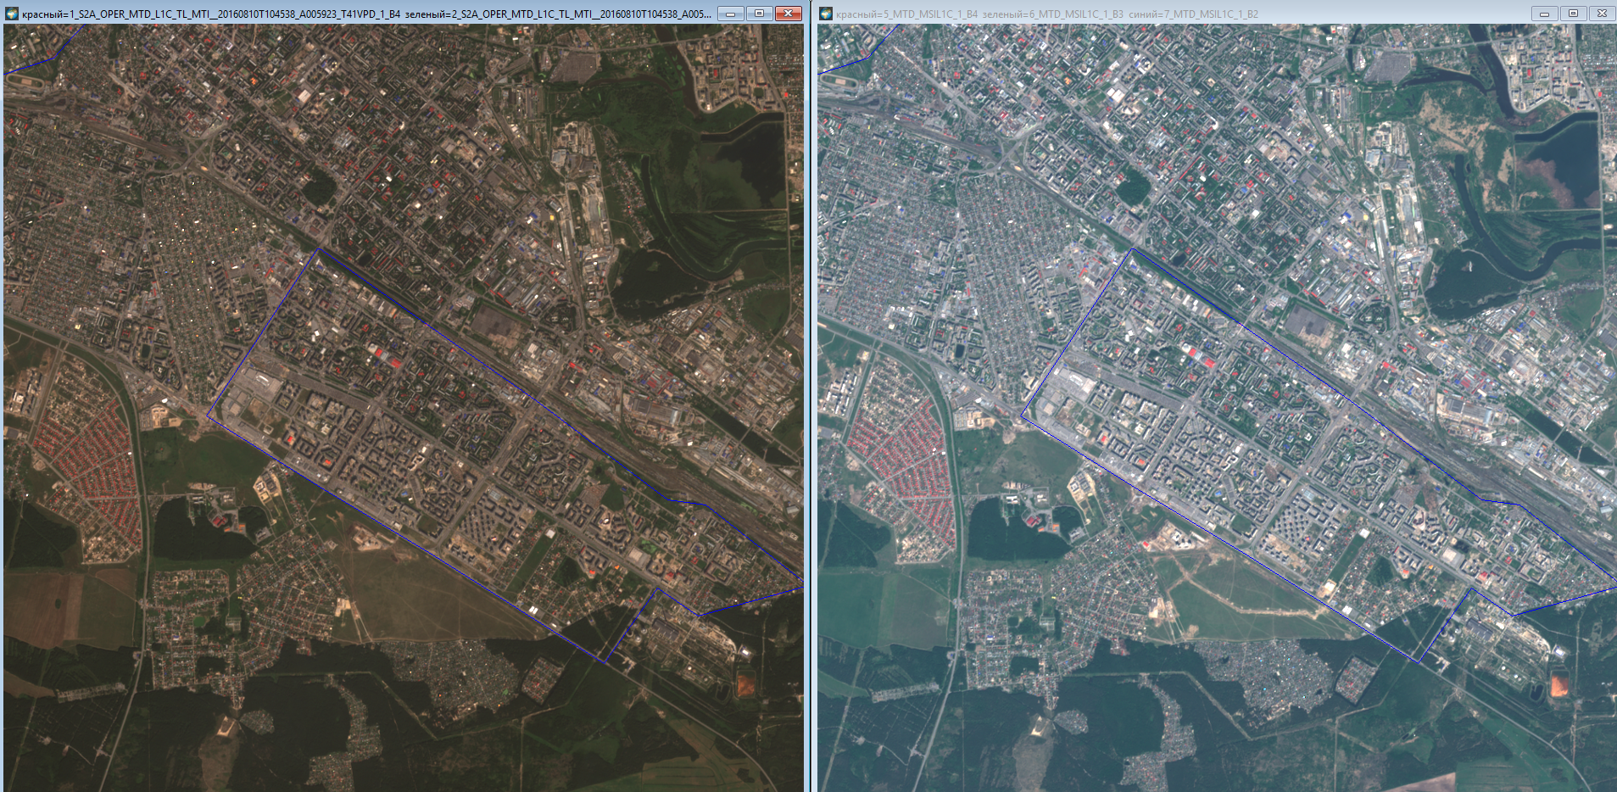Open the system menu icon of the MTD_MSIL1C image window
The height and width of the screenshot is (792, 1617).
coord(826,14)
